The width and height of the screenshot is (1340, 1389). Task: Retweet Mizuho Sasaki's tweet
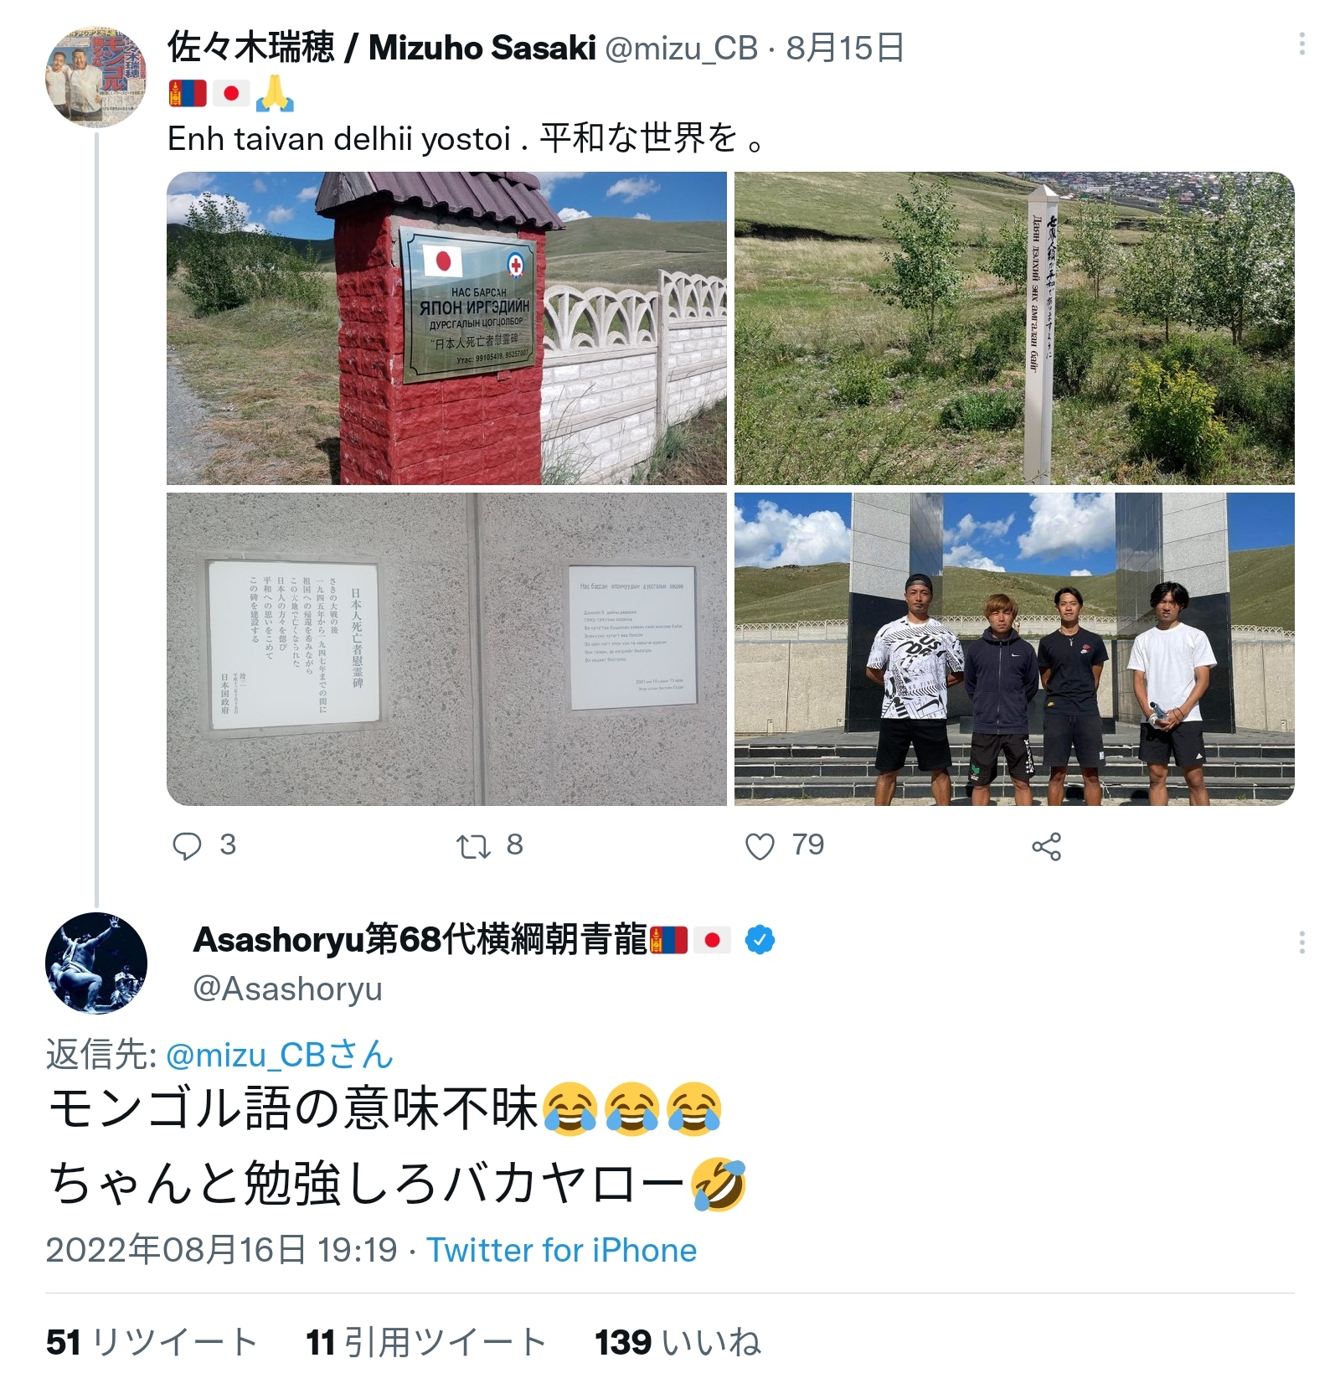473,847
